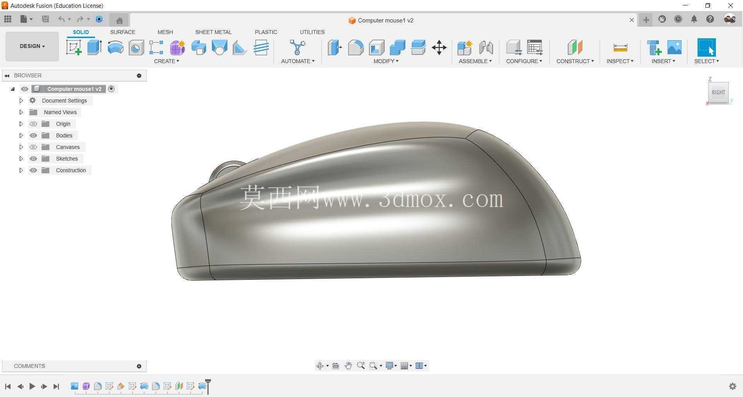743x397 pixels.
Task: Expand the Document Settings node
Action: [x=21, y=101]
